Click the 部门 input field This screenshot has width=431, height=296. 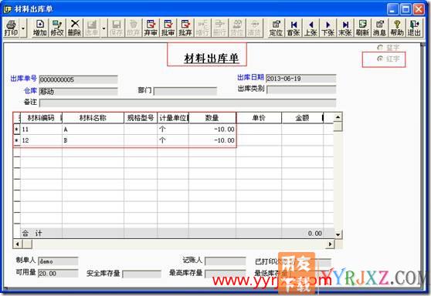point(185,91)
